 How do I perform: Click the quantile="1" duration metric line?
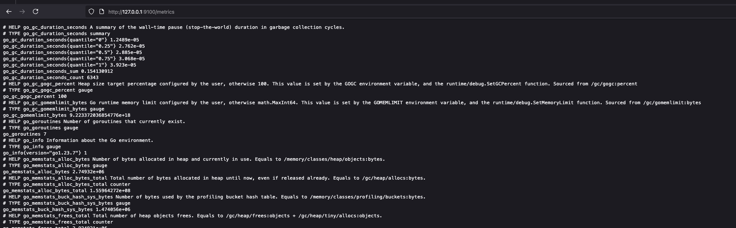(x=69, y=65)
